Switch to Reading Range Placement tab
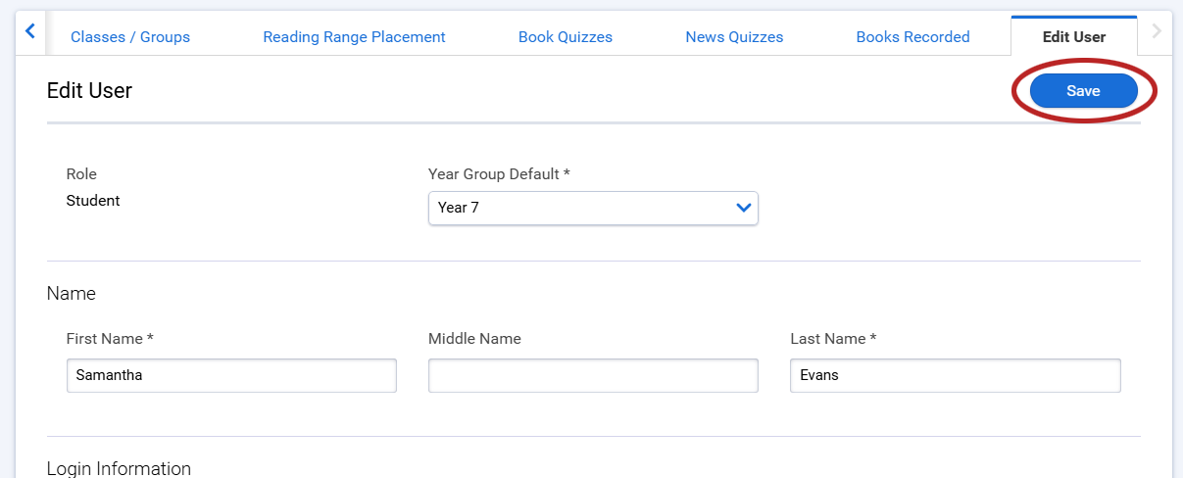The image size is (1183, 478). coord(354,37)
